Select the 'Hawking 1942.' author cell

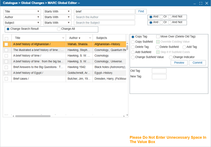tap(79, 67)
